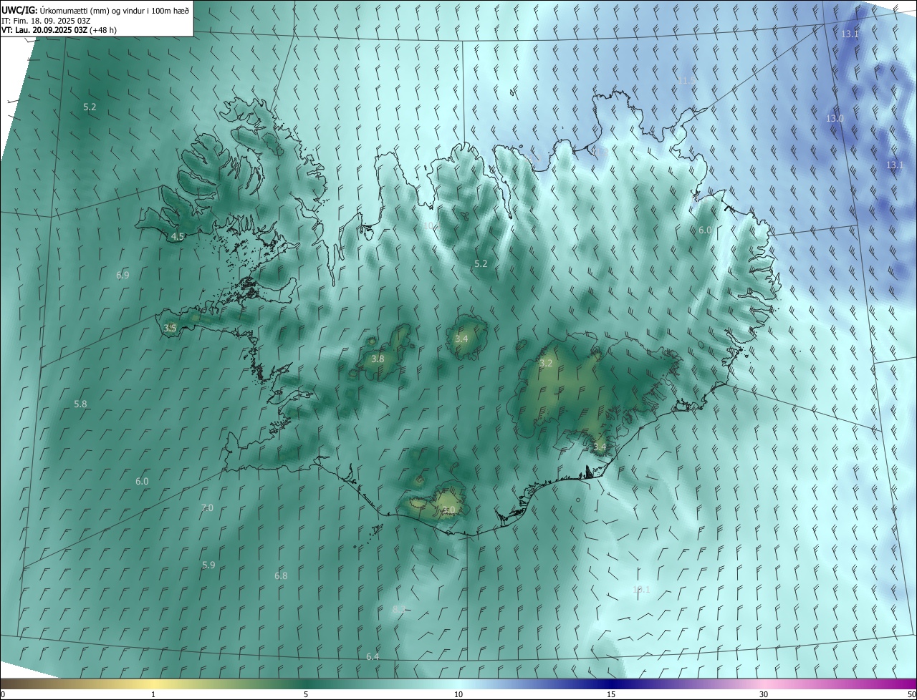Viewport: 917px width, 700px height.
Task: Click the '10' tick label on color scale
Action: coord(458,694)
